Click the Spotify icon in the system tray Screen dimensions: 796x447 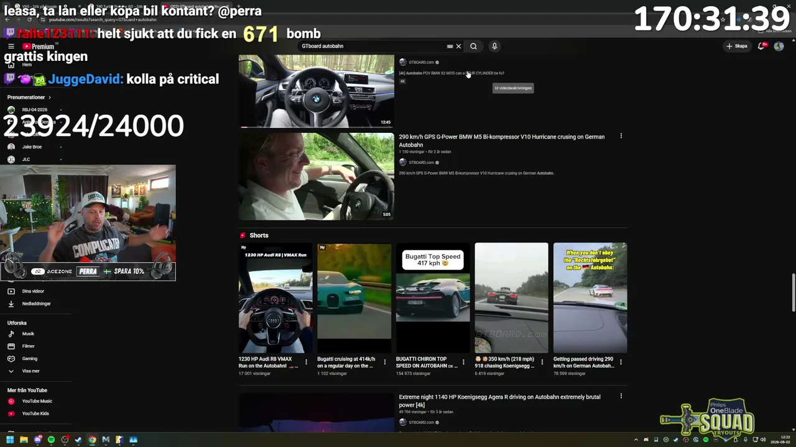(706, 440)
